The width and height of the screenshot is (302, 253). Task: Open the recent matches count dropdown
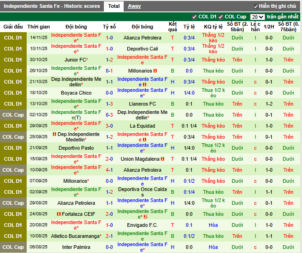click(257, 17)
